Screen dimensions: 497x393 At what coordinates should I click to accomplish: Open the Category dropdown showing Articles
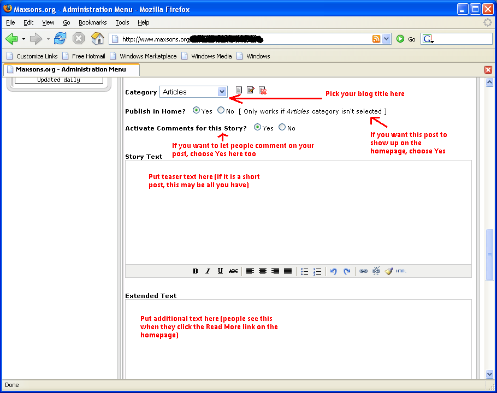click(193, 92)
